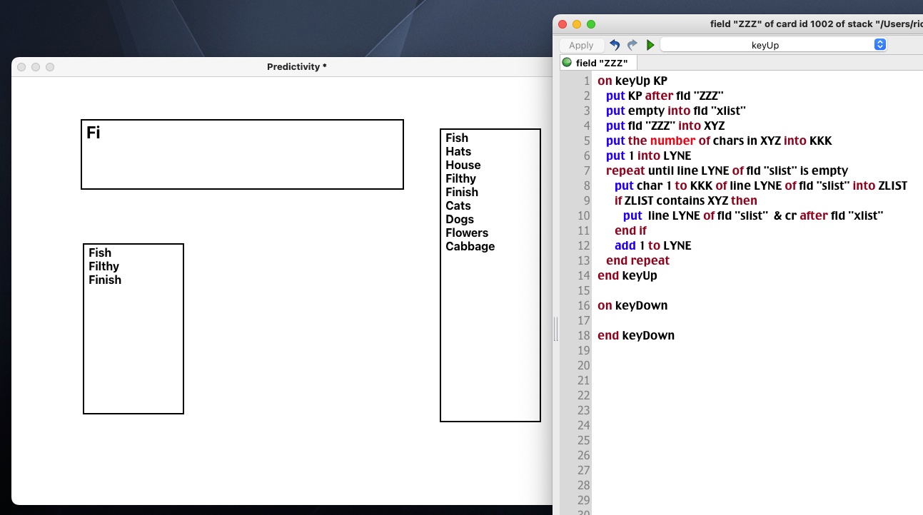This screenshot has height=515, width=923.
Task: Click line number 10 in the gutter
Action: pyautogui.click(x=584, y=215)
